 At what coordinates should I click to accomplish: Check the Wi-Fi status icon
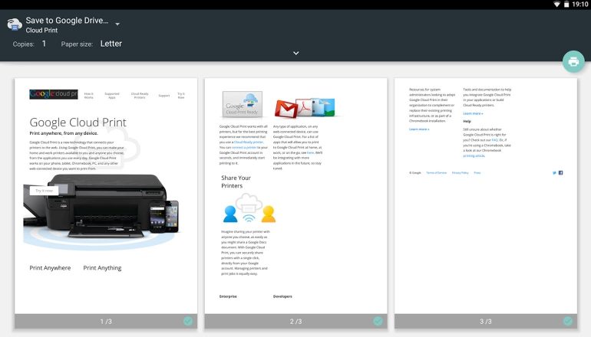coord(556,5)
